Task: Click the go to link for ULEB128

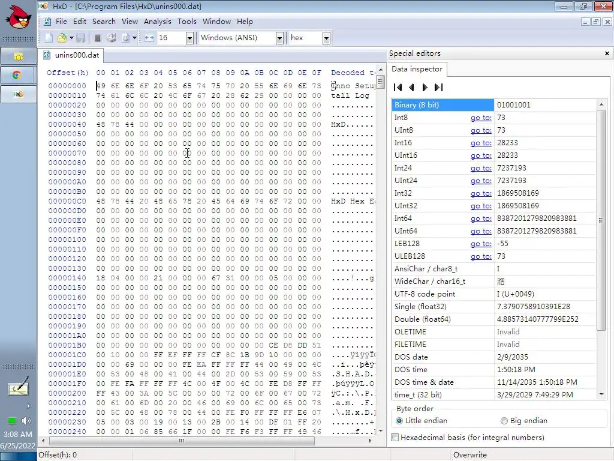Action: [481, 256]
